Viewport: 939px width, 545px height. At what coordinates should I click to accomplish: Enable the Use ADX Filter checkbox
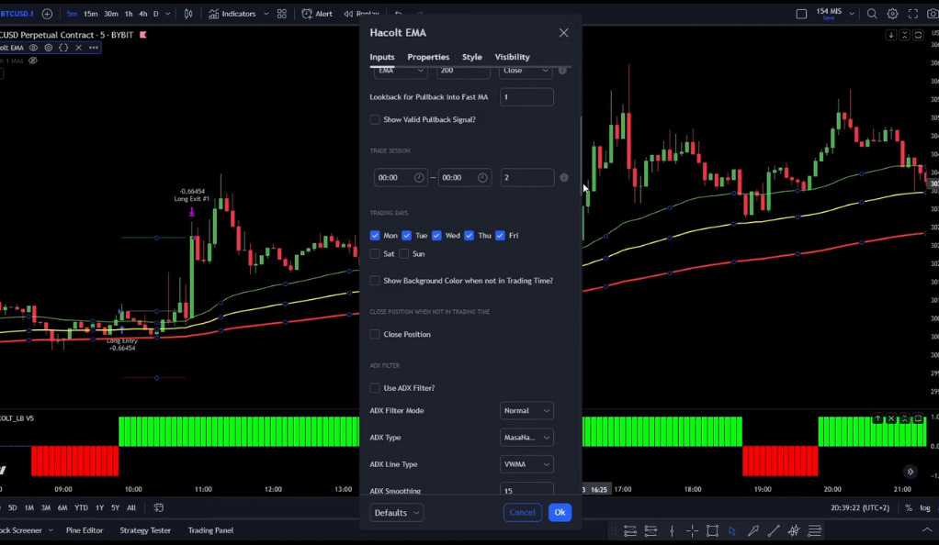[375, 388]
